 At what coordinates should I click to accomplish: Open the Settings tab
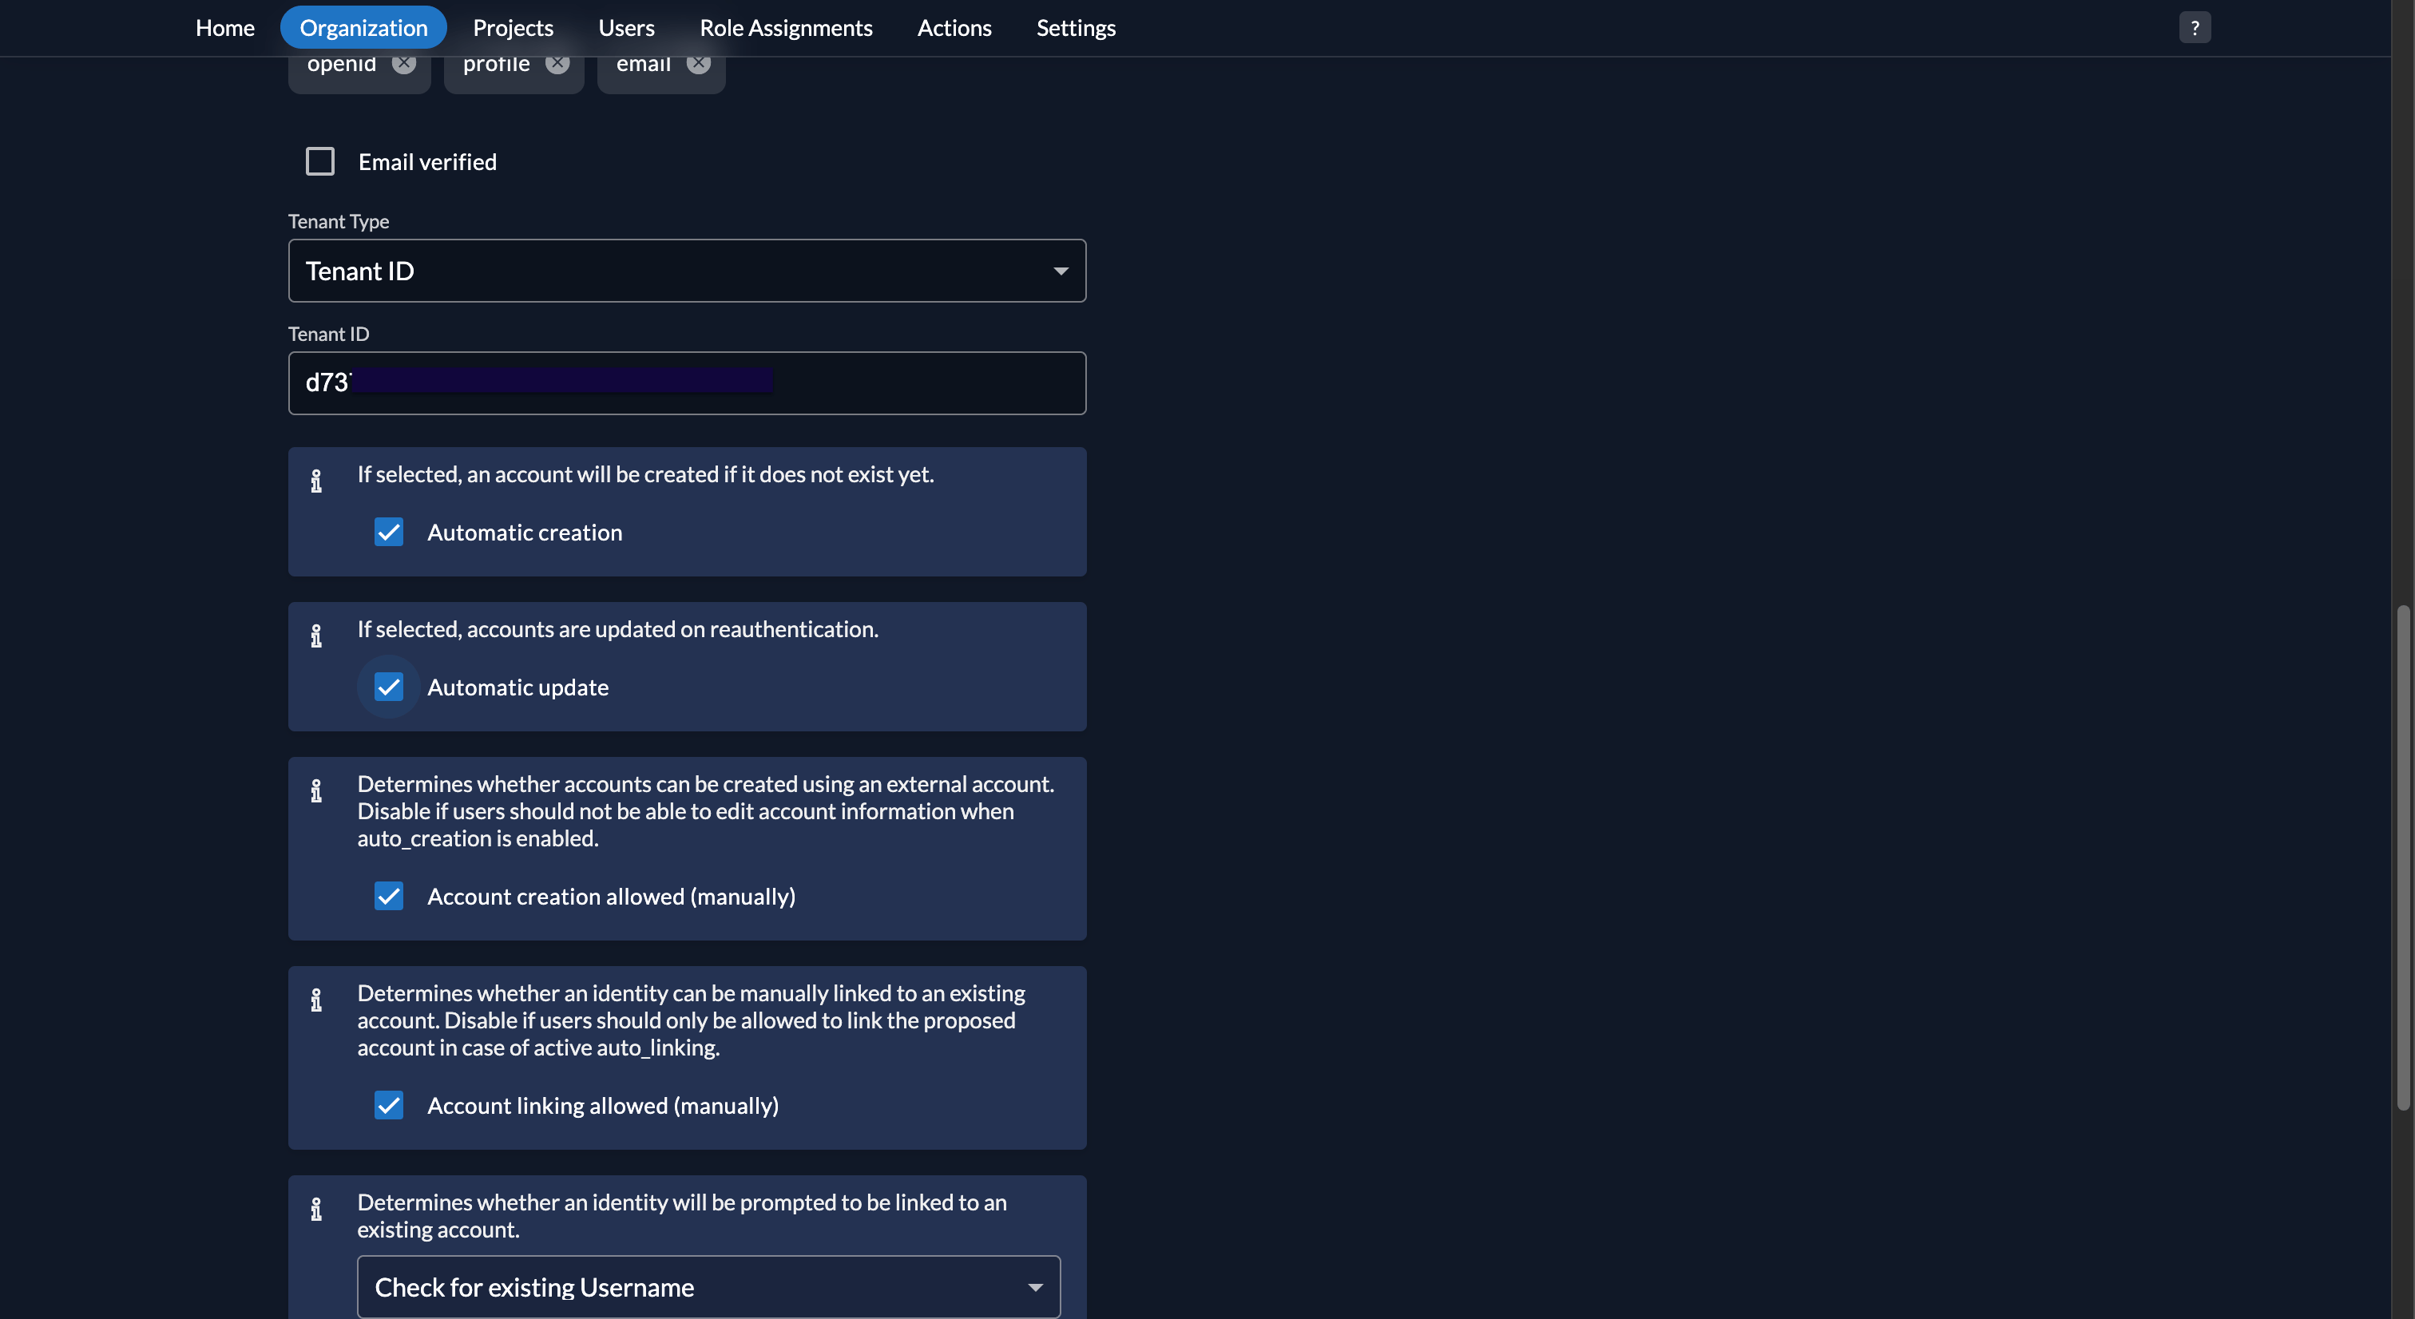pos(1077,27)
